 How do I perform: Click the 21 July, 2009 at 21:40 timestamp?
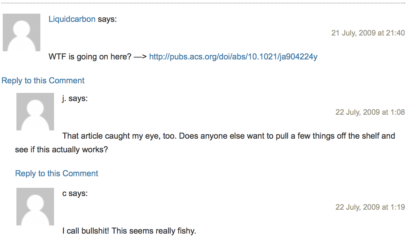pyautogui.click(x=368, y=33)
